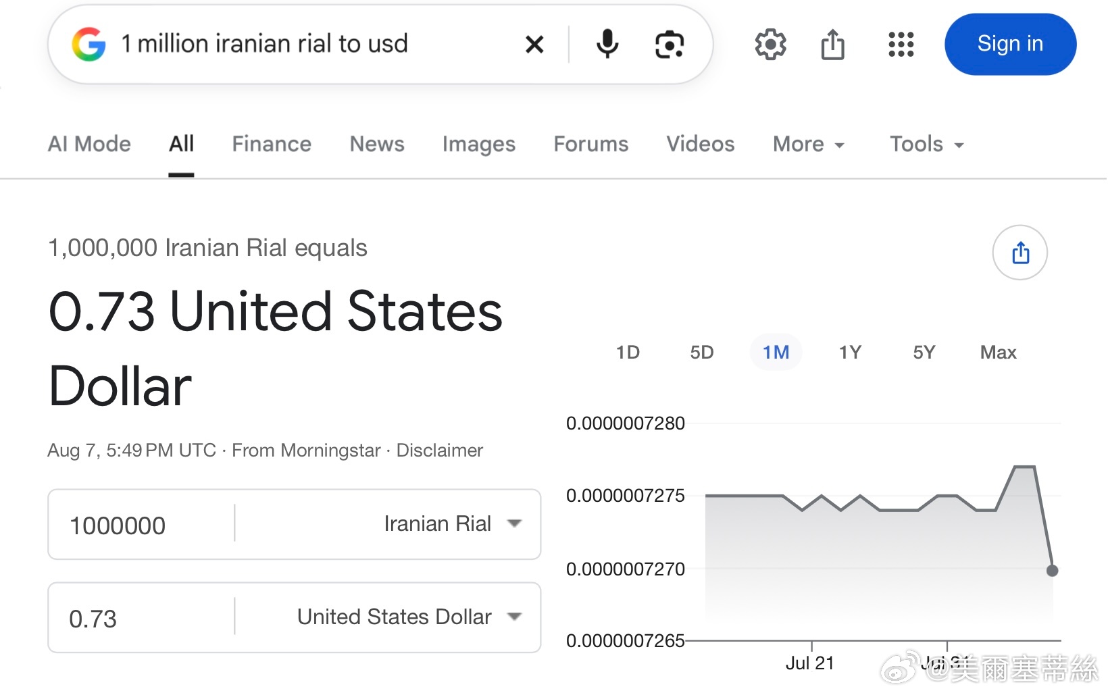This screenshot has width=1108, height=695.
Task: Click the Sign in button
Action: [1010, 45]
